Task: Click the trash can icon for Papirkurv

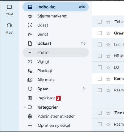Action: pyautogui.click(x=30, y=98)
